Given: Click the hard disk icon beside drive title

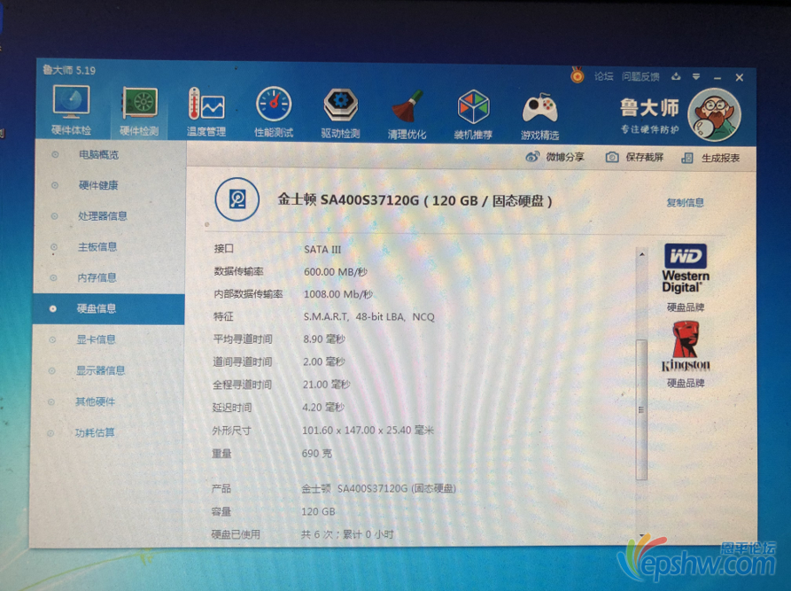Looking at the screenshot, I should pyautogui.click(x=237, y=199).
